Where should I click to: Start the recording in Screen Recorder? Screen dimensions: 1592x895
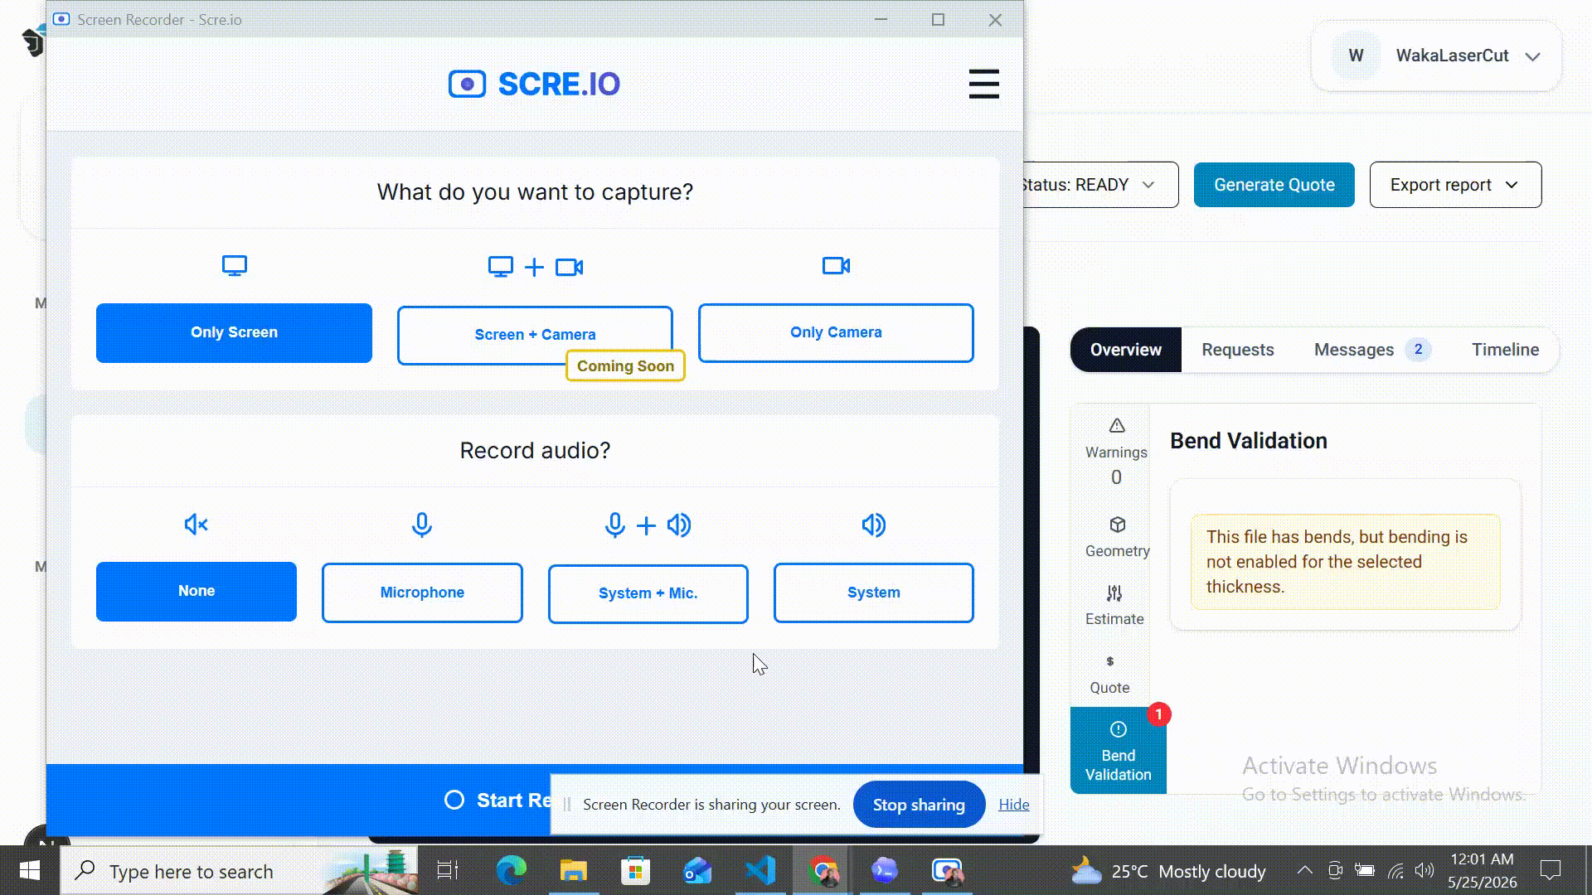click(x=498, y=801)
